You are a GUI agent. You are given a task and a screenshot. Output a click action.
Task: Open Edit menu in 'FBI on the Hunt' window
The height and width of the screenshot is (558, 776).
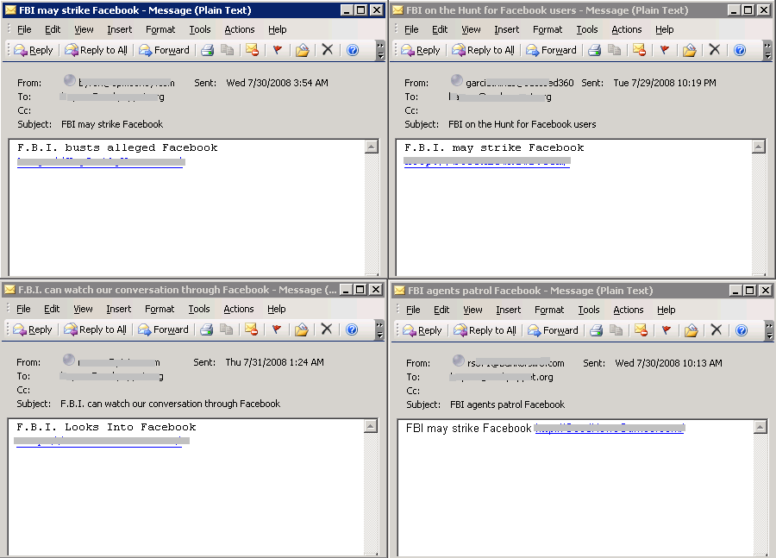pos(440,29)
